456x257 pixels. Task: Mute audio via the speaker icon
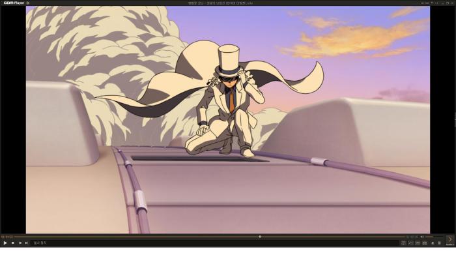[x=422, y=237]
